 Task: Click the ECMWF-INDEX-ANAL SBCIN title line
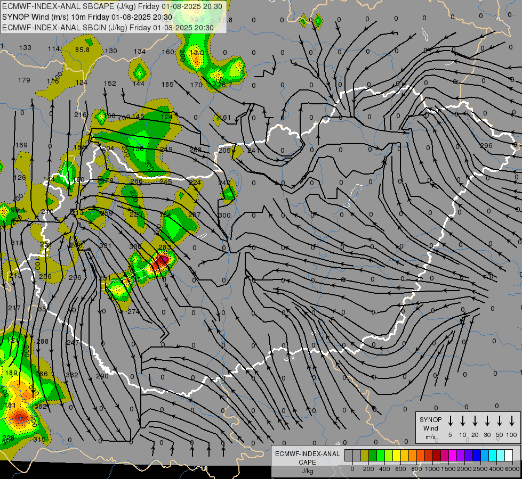click(x=108, y=28)
